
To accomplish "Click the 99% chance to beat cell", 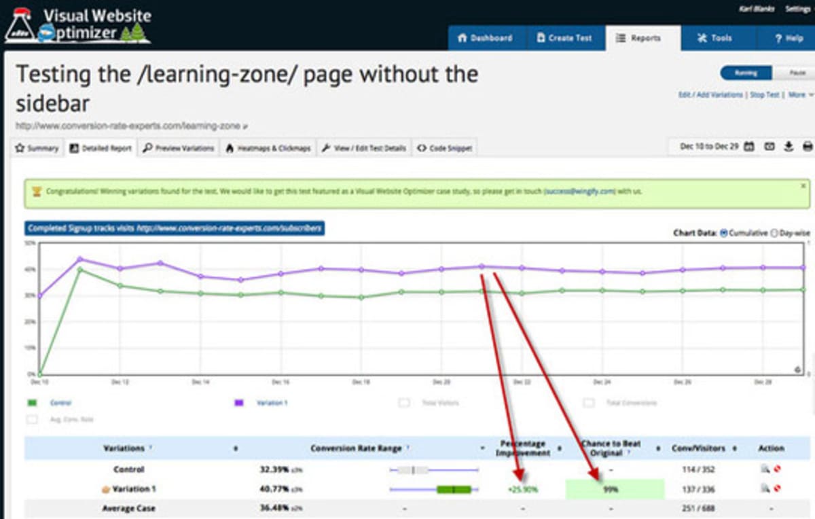I will coord(615,489).
